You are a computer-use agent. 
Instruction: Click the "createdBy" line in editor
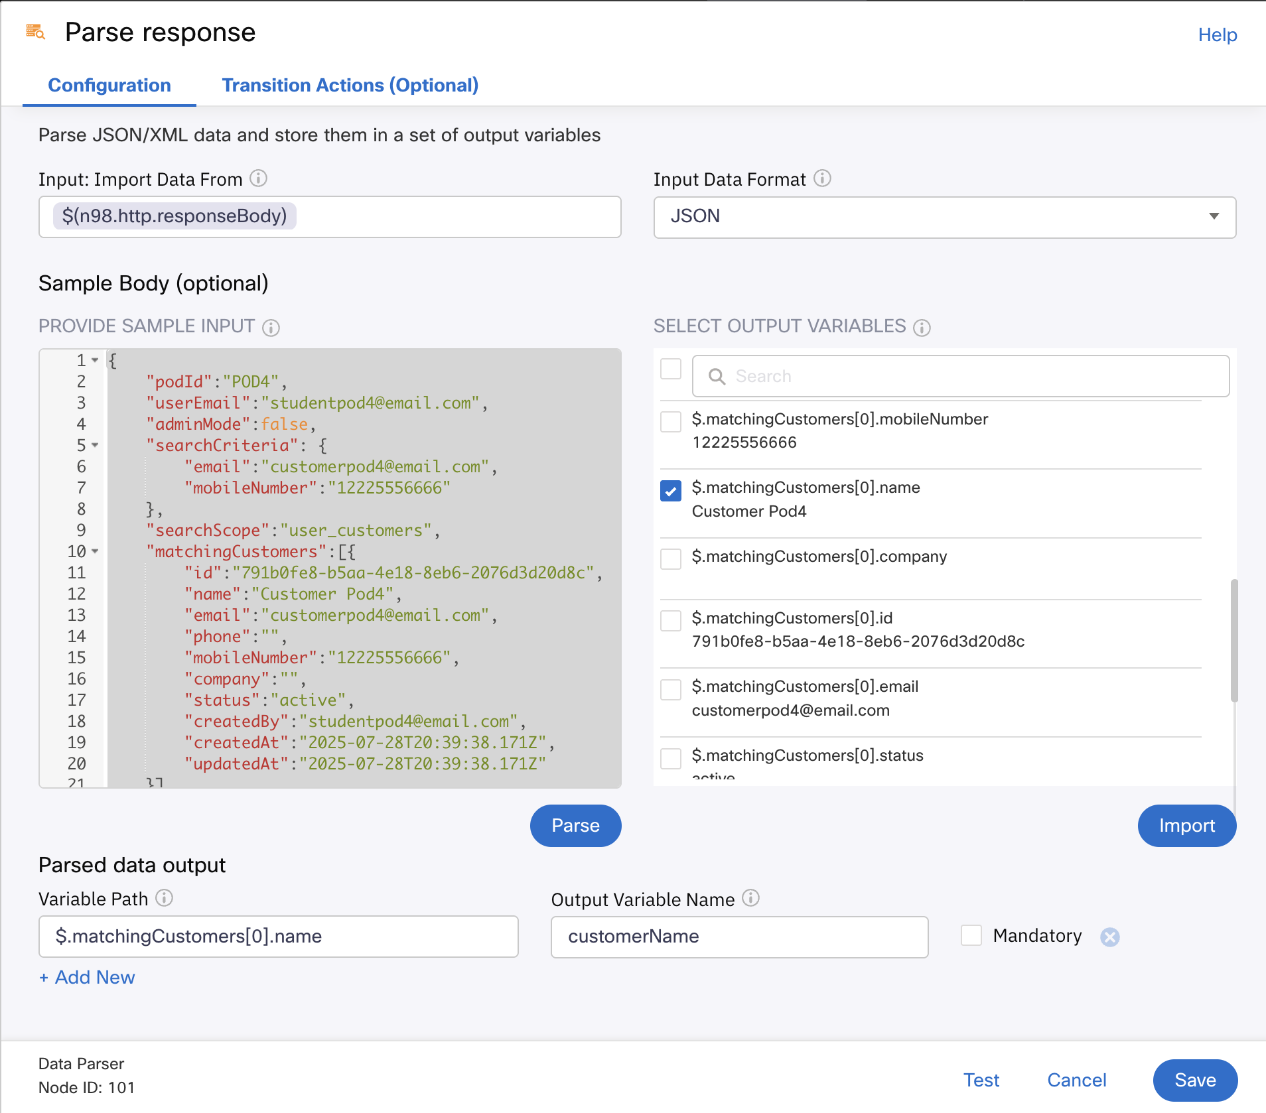click(355, 721)
